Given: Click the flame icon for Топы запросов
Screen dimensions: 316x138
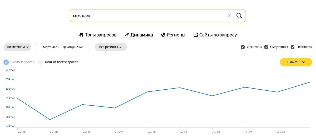Looking at the screenshot, I should click(x=81, y=35).
